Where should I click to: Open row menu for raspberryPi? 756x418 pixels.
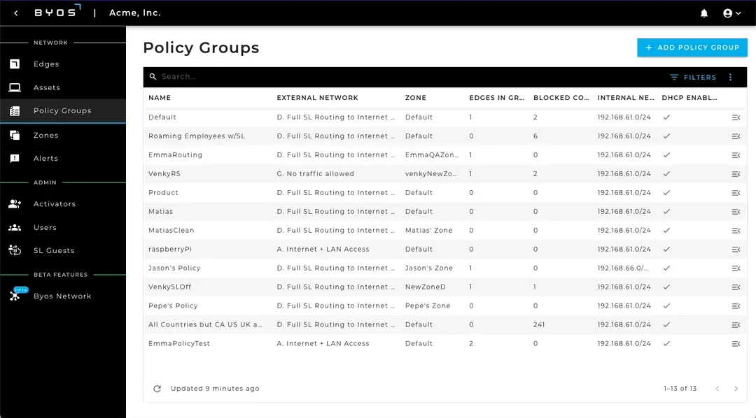tap(736, 250)
